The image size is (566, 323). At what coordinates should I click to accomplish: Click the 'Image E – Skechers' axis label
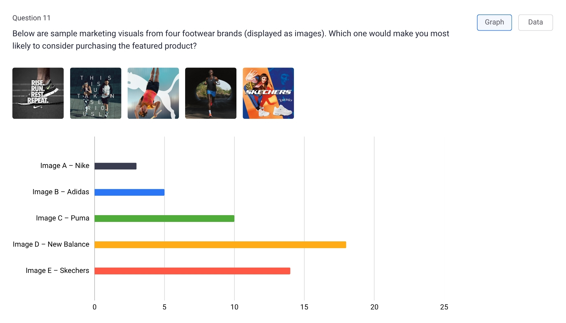pyautogui.click(x=57, y=270)
